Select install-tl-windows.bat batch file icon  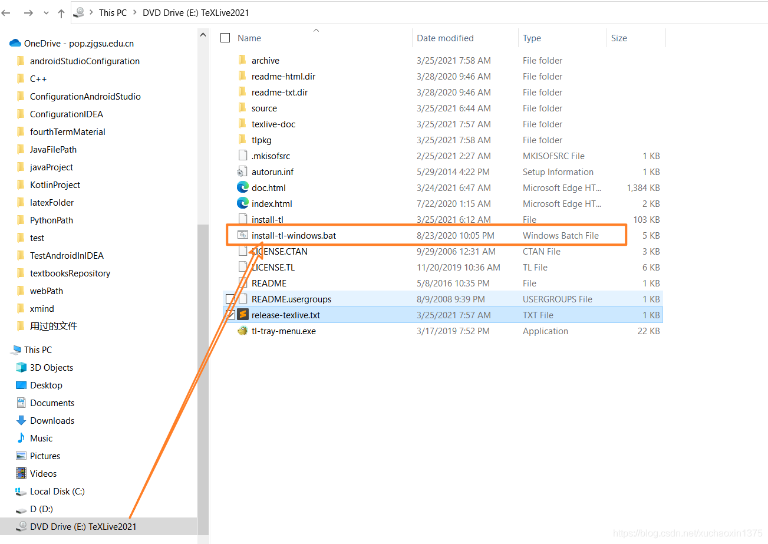click(242, 235)
